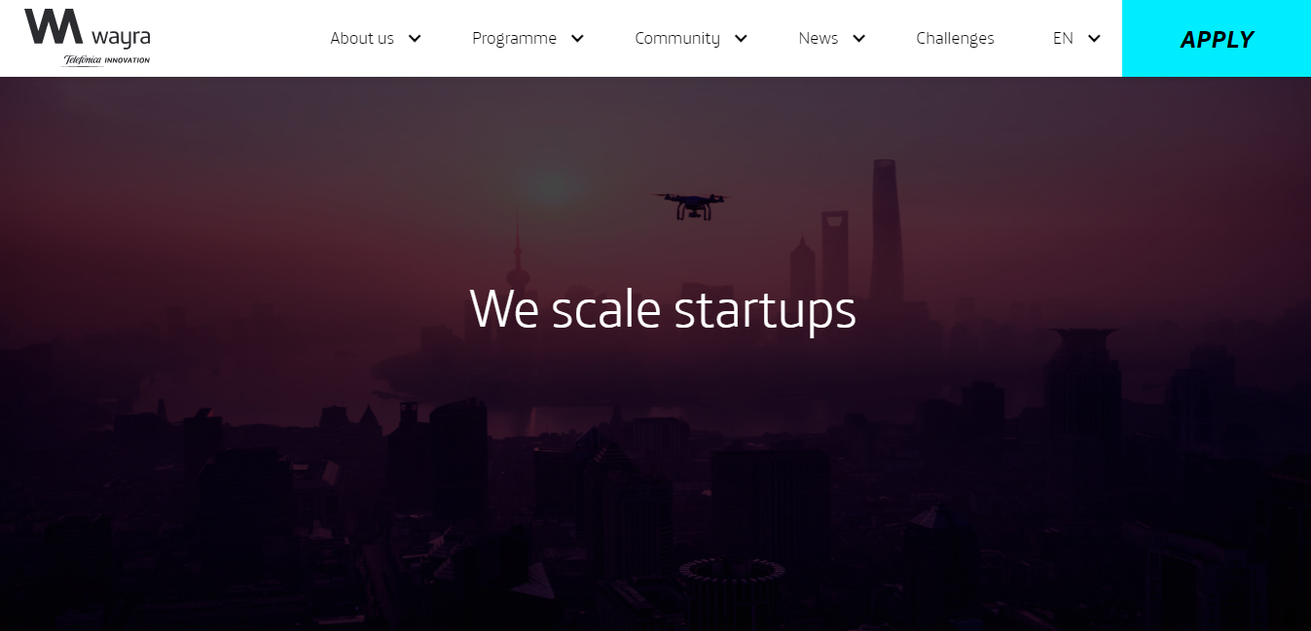The image size is (1311, 631).
Task: Open the About us menu label
Action: pyautogui.click(x=362, y=38)
